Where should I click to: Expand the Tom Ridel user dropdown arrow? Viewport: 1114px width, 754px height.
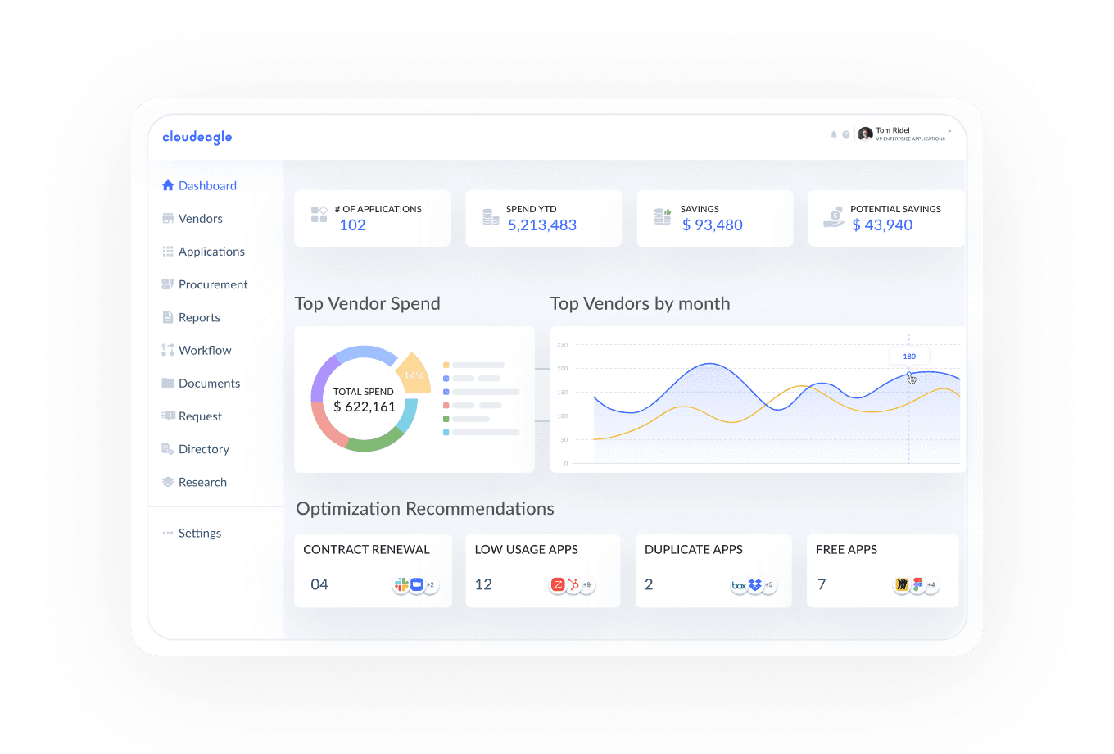pyautogui.click(x=949, y=131)
